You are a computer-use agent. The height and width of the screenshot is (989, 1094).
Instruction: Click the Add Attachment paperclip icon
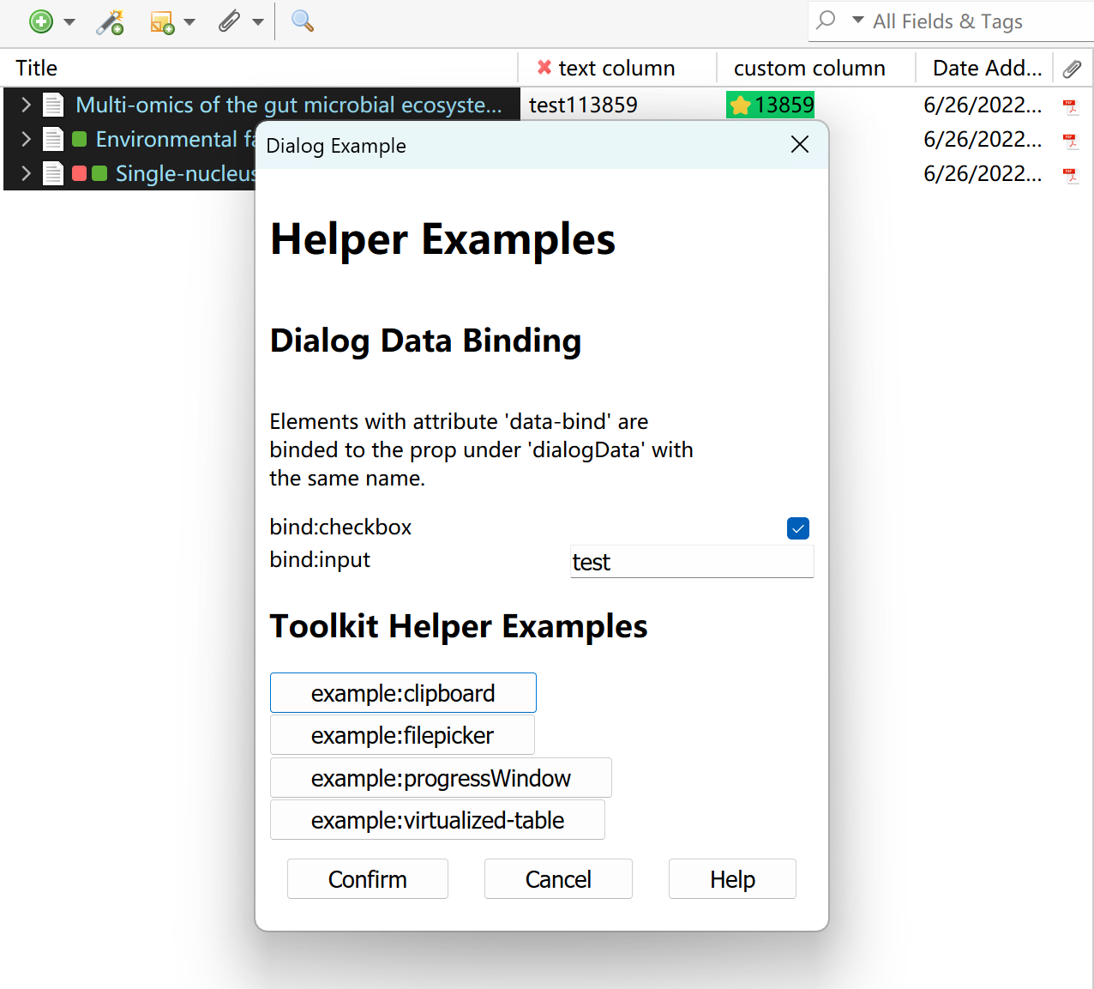229,21
